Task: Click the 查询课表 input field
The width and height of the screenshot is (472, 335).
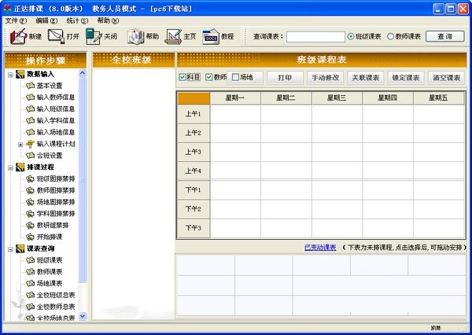Action: 313,36
